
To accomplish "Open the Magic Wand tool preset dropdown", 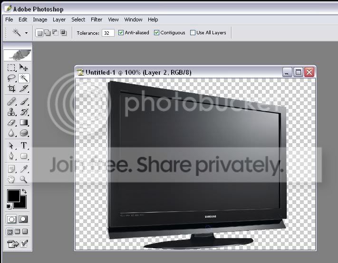I will pos(26,33).
